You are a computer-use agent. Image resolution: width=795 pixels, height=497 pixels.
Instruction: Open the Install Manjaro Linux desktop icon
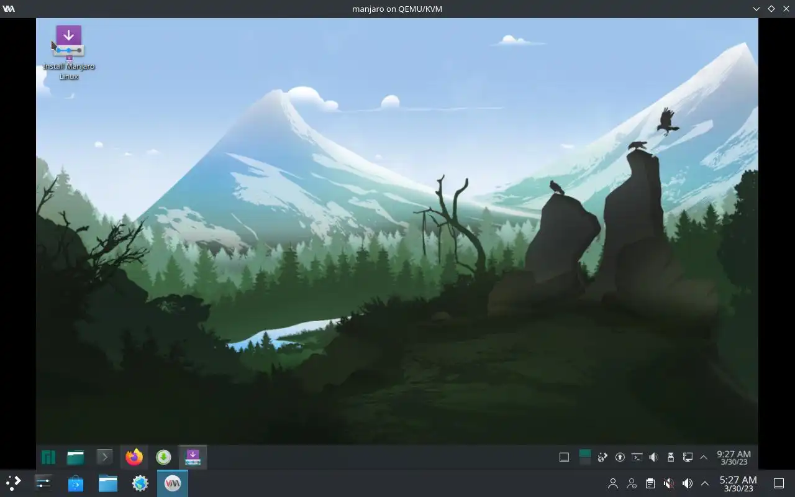(x=69, y=53)
